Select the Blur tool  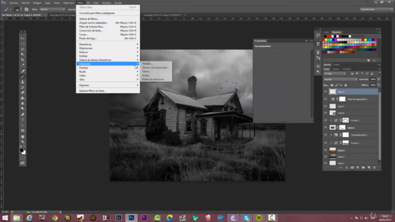point(23,104)
